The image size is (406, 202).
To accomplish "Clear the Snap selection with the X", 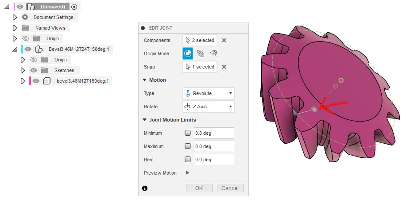I will [x=224, y=67].
